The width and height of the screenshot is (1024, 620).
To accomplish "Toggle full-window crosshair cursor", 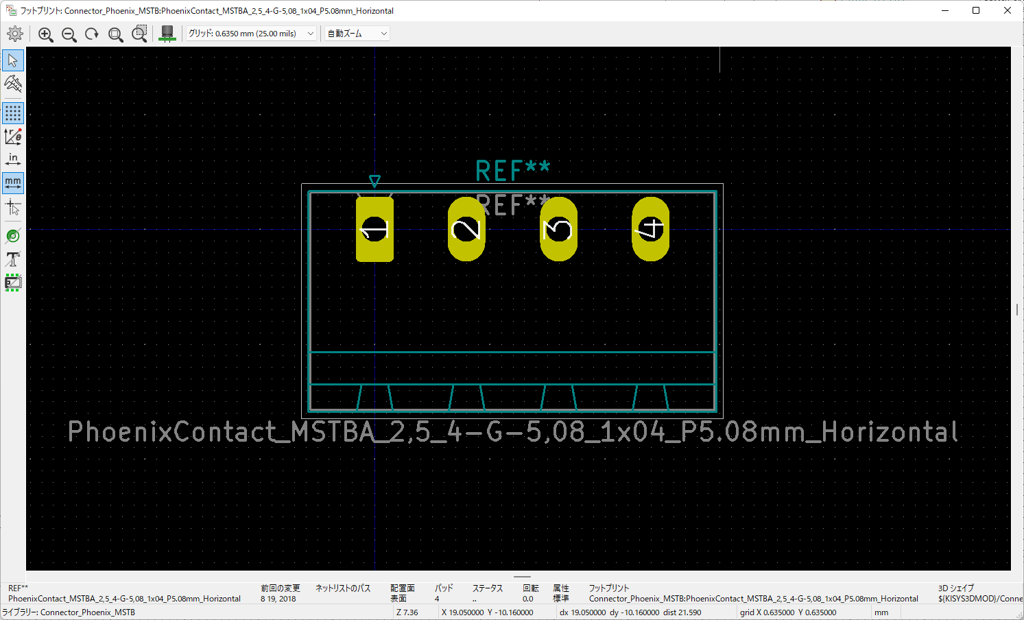I will pos(13,206).
